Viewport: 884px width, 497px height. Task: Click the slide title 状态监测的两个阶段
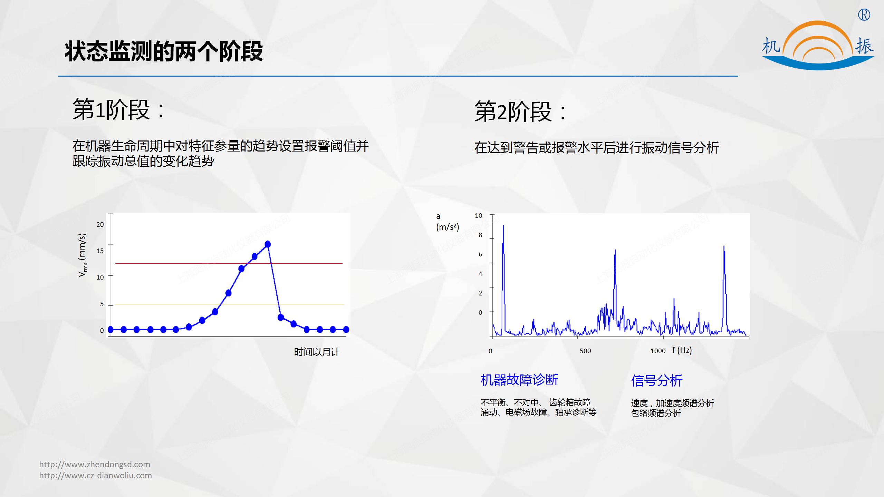164,51
